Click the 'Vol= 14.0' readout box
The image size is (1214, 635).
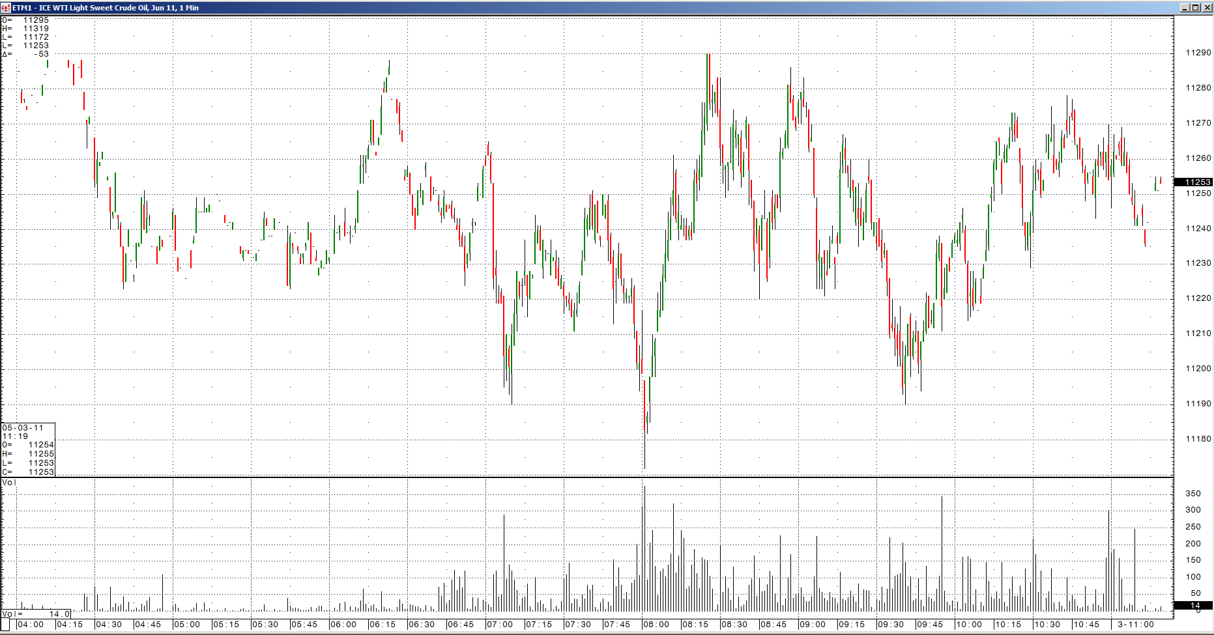point(36,614)
